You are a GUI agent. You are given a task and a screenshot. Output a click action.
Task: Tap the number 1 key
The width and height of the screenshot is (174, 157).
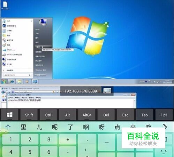11,139
